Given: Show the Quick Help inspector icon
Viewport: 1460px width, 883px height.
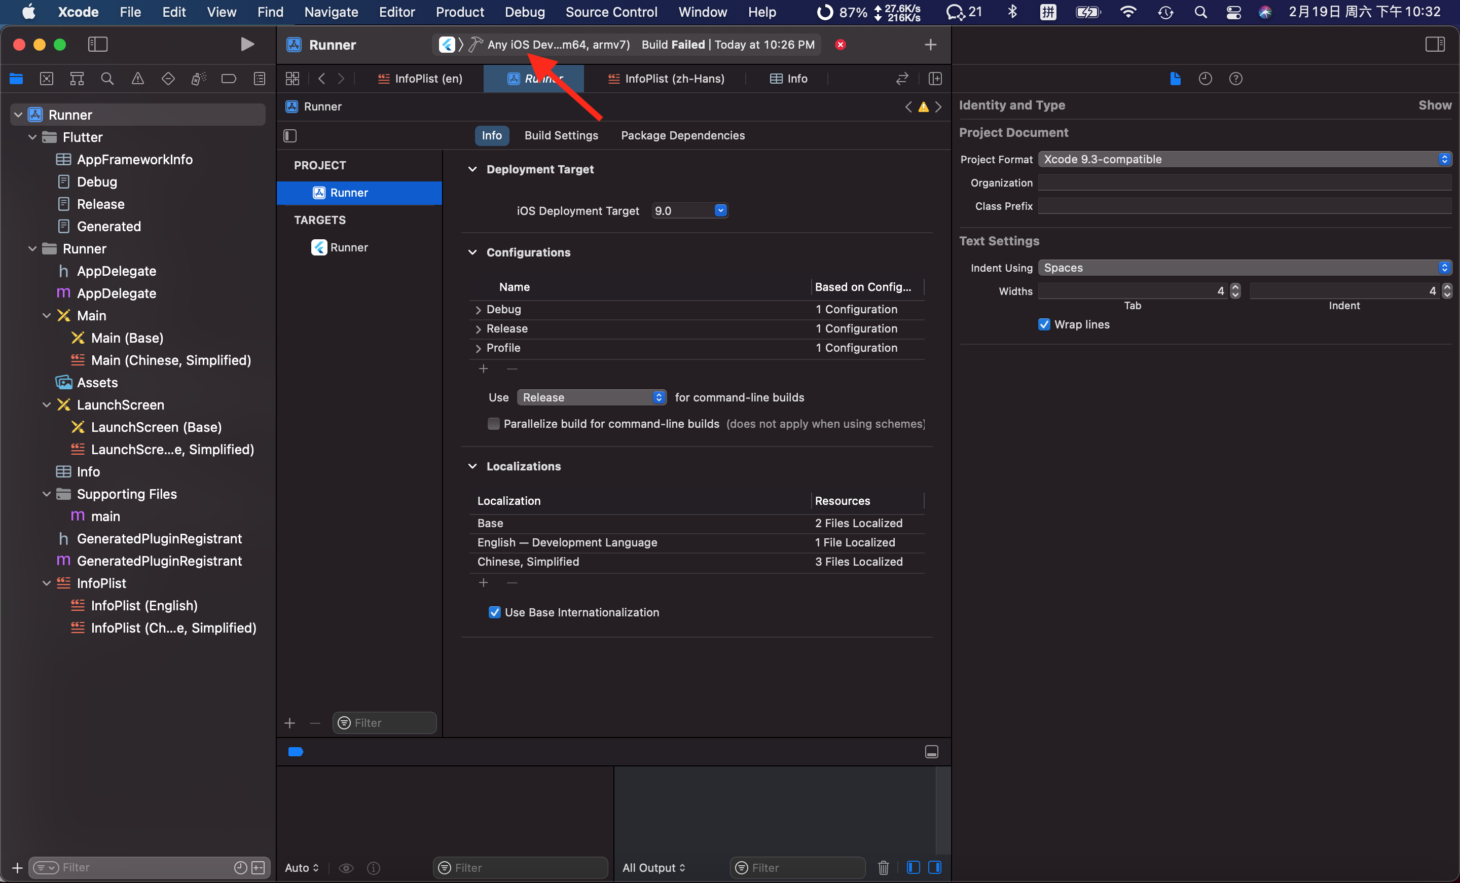Looking at the screenshot, I should (1235, 79).
